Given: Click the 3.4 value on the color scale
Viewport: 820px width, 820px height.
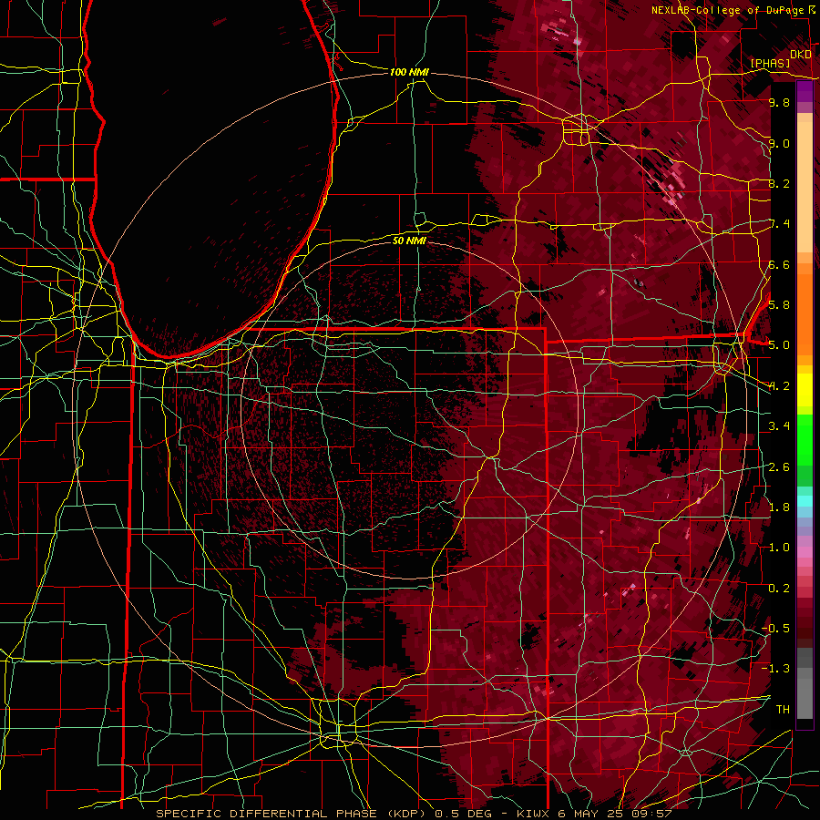Looking at the screenshot, I should [x=779, y=426].
